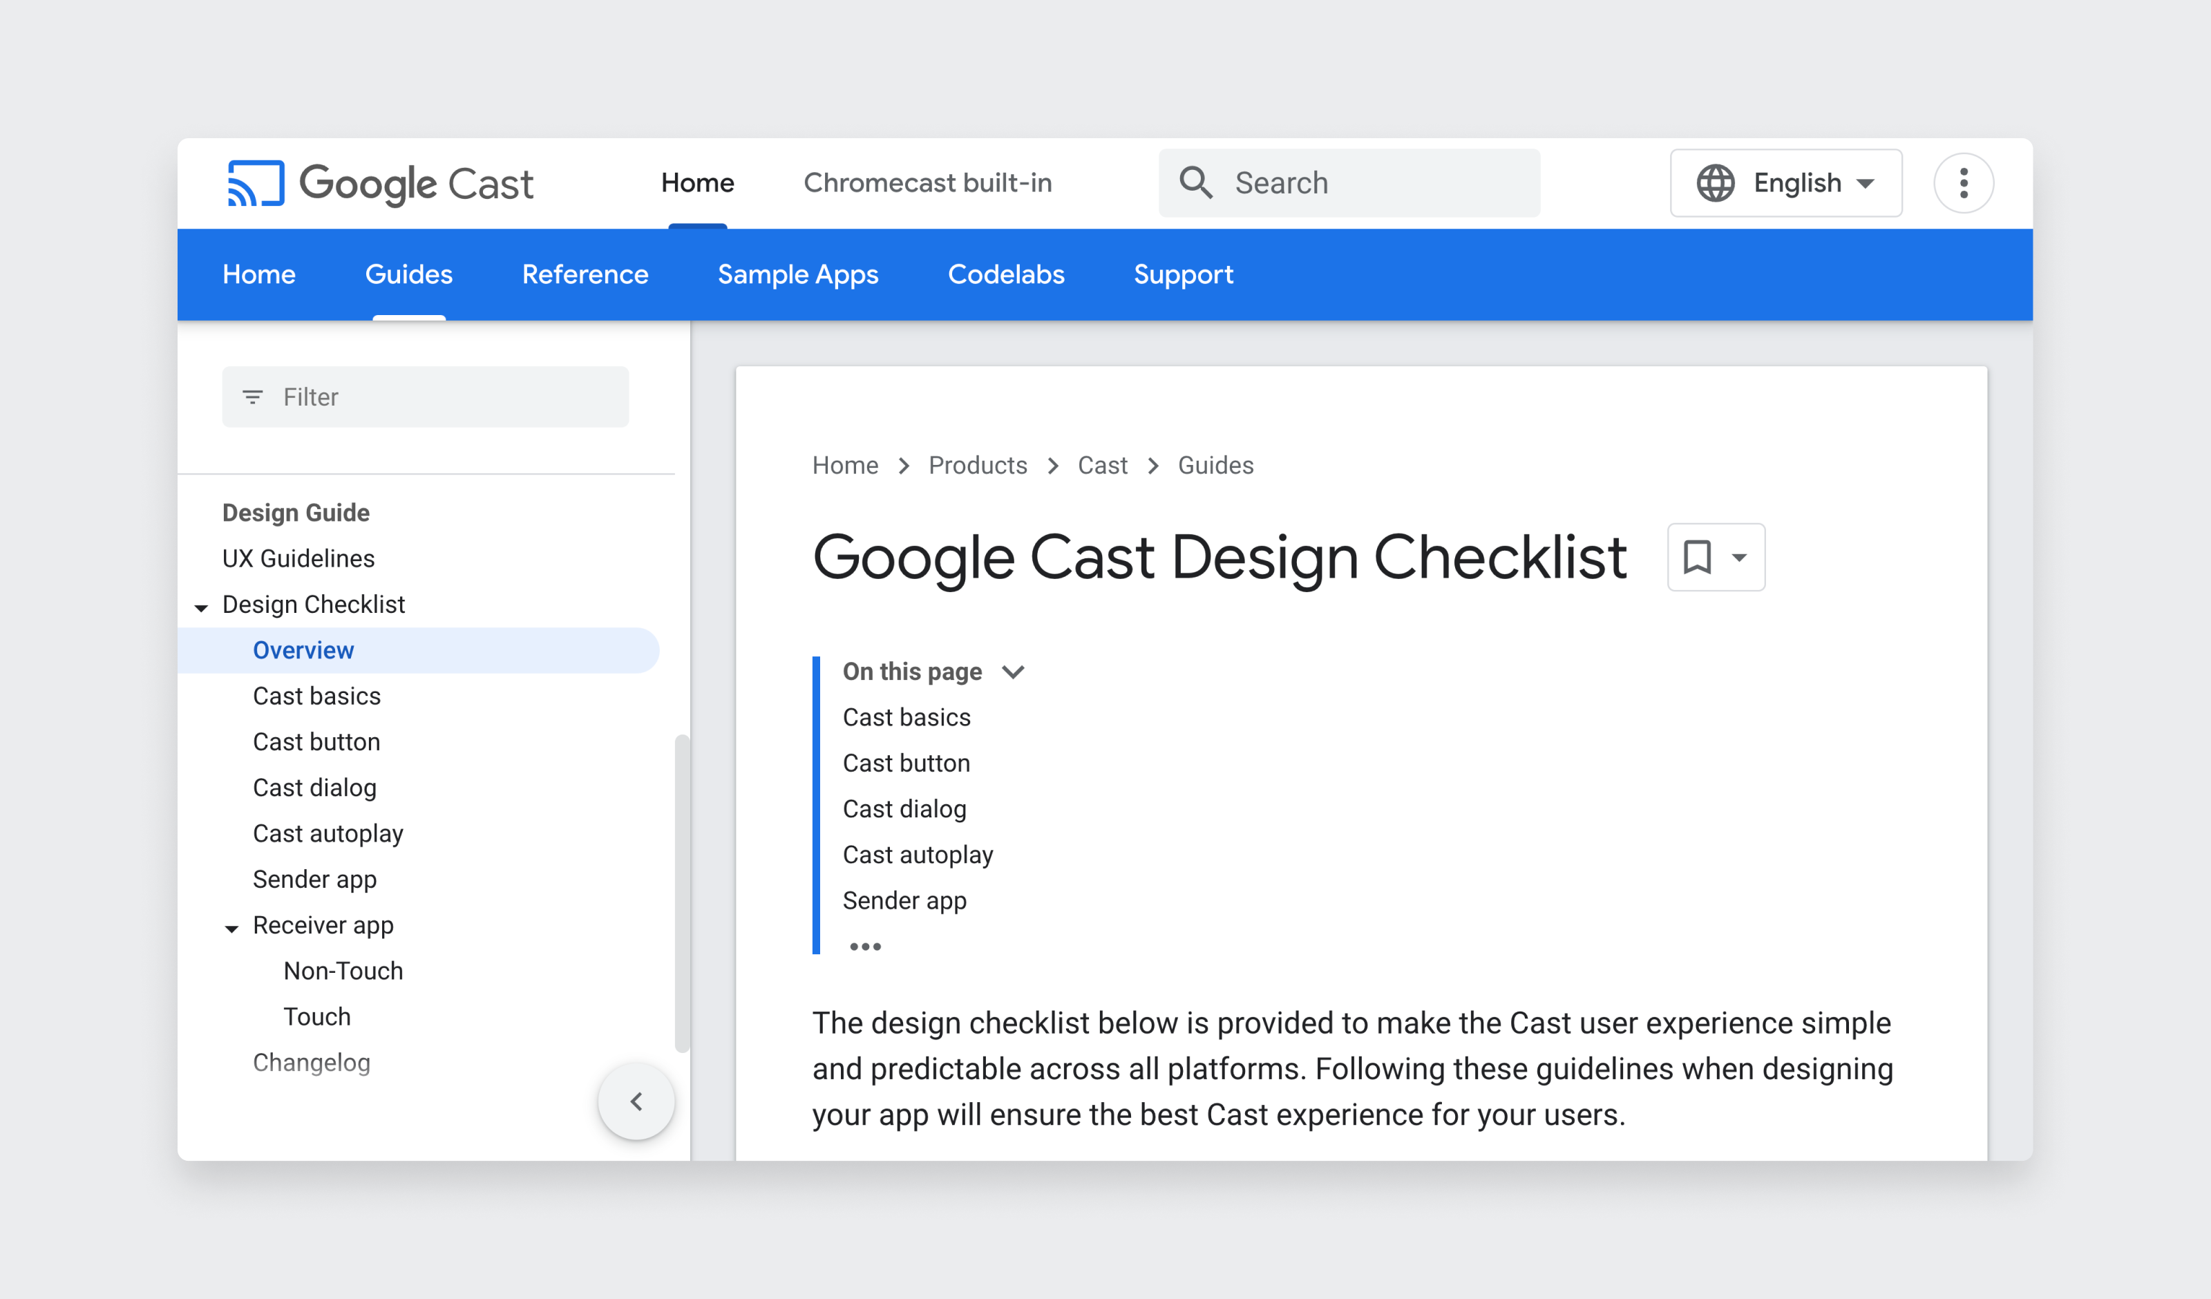The image size is (2211, 1299).
Task: Collapse the sidebar with the chevron button
Action: tap(636, 1101)
